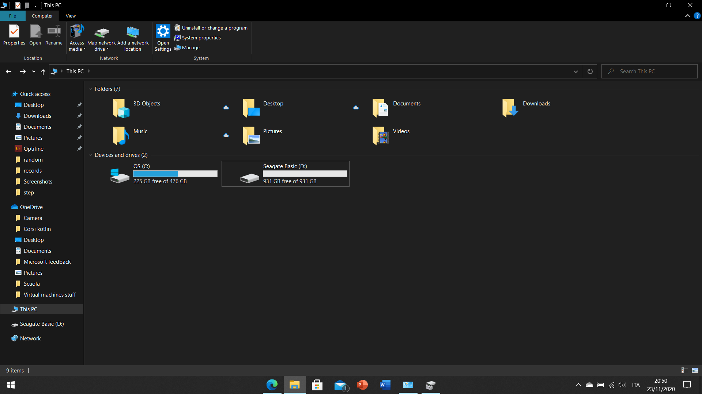The image size is (702, 394).
Task: Open Optifine in Quick access
Action: click(33, 149)
